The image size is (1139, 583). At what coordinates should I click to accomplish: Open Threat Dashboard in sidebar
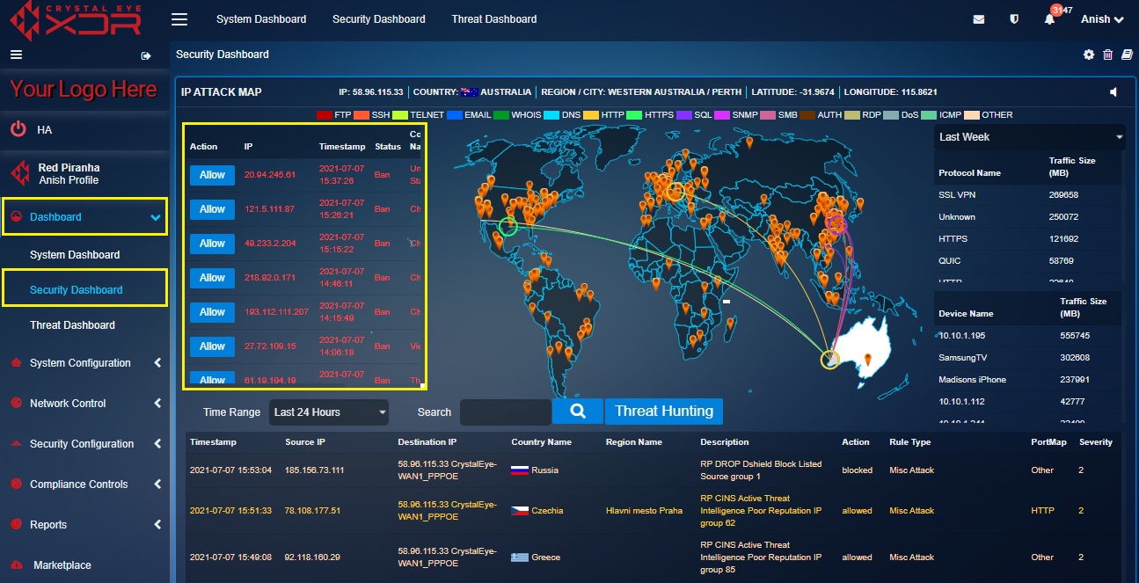click(72, 325)
